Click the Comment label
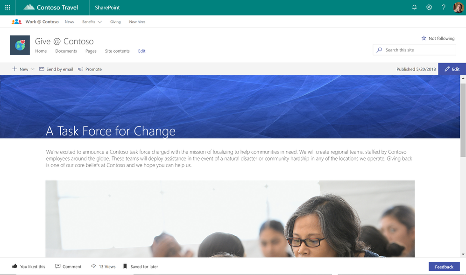Viewport: 466px width, 275px height. tap(72, 267)
